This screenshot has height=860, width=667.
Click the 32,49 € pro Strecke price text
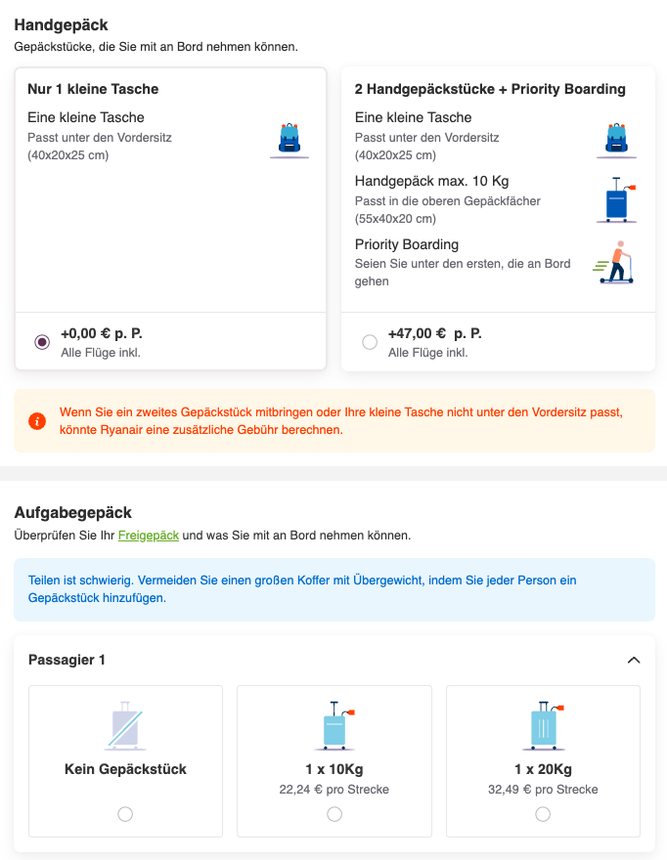[543, 790]
